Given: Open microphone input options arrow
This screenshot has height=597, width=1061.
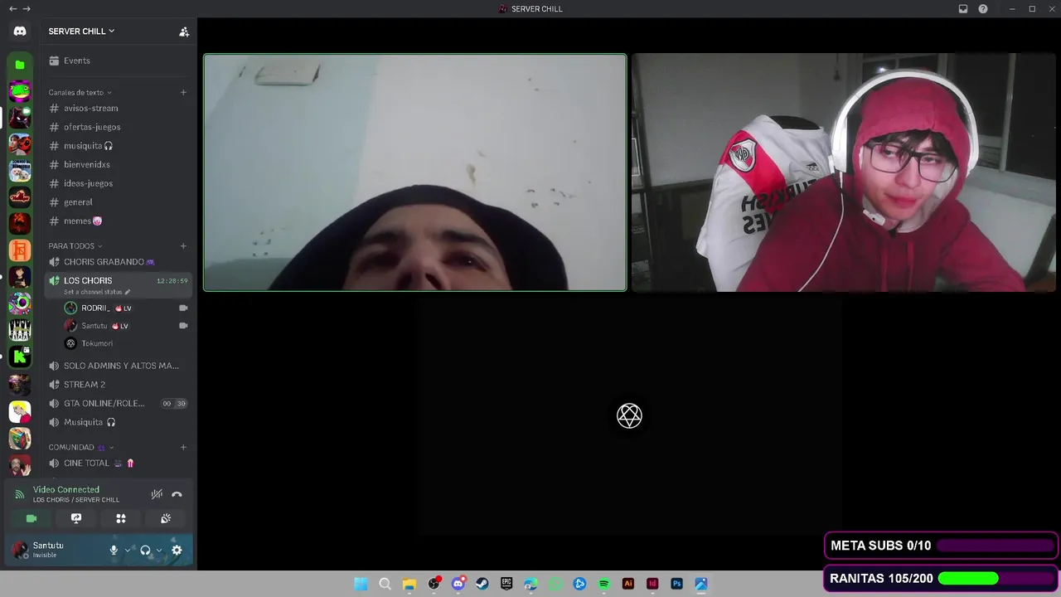Looking at the screenshot, I should 127,550.
